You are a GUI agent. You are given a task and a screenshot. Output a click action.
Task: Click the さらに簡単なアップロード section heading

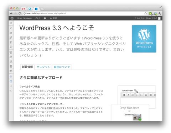[41, 78]
